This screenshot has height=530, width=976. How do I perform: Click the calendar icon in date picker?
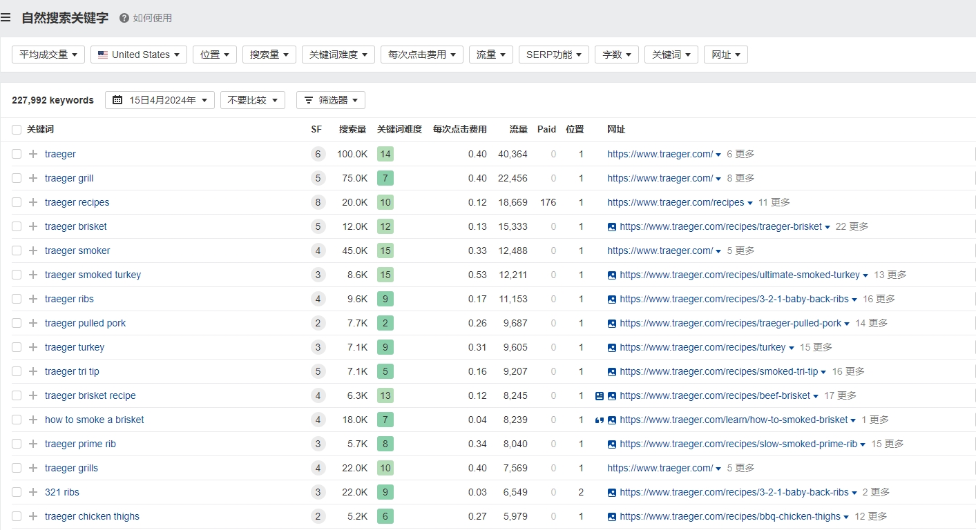[117, 100]
